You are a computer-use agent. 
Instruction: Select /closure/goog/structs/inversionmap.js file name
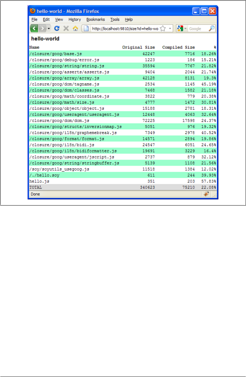[x=75, y=126]
